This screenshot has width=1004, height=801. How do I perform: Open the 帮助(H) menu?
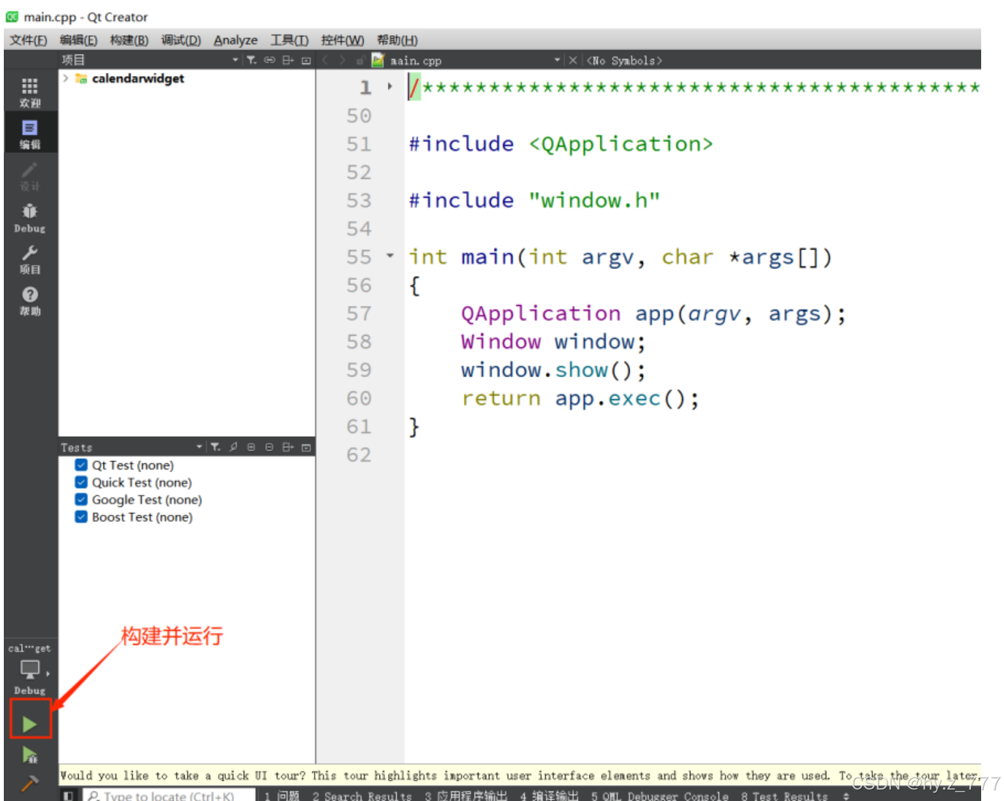397,40
